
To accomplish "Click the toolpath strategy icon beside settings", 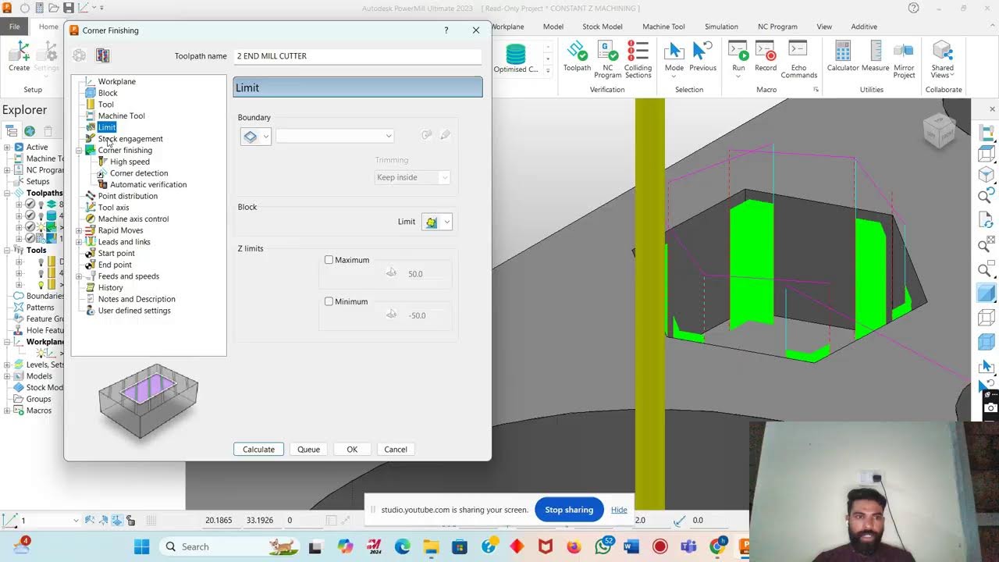I will [102, 55].
